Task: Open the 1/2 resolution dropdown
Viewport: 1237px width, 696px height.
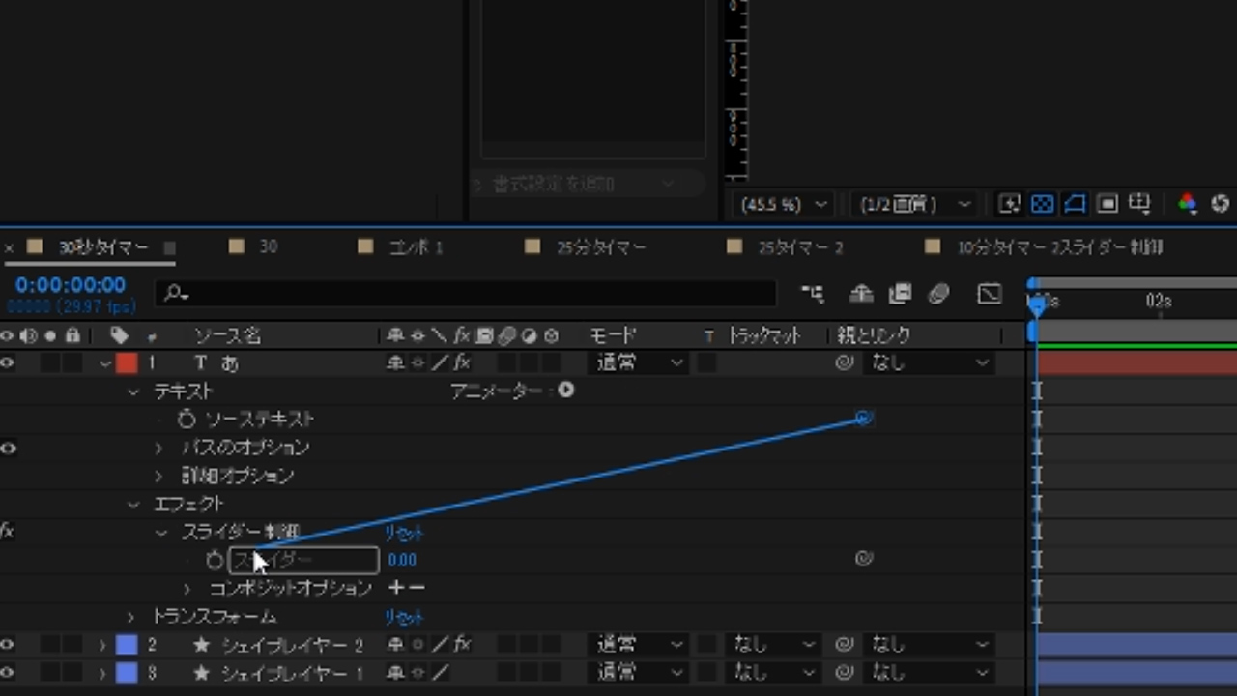Action: [912, 204]
